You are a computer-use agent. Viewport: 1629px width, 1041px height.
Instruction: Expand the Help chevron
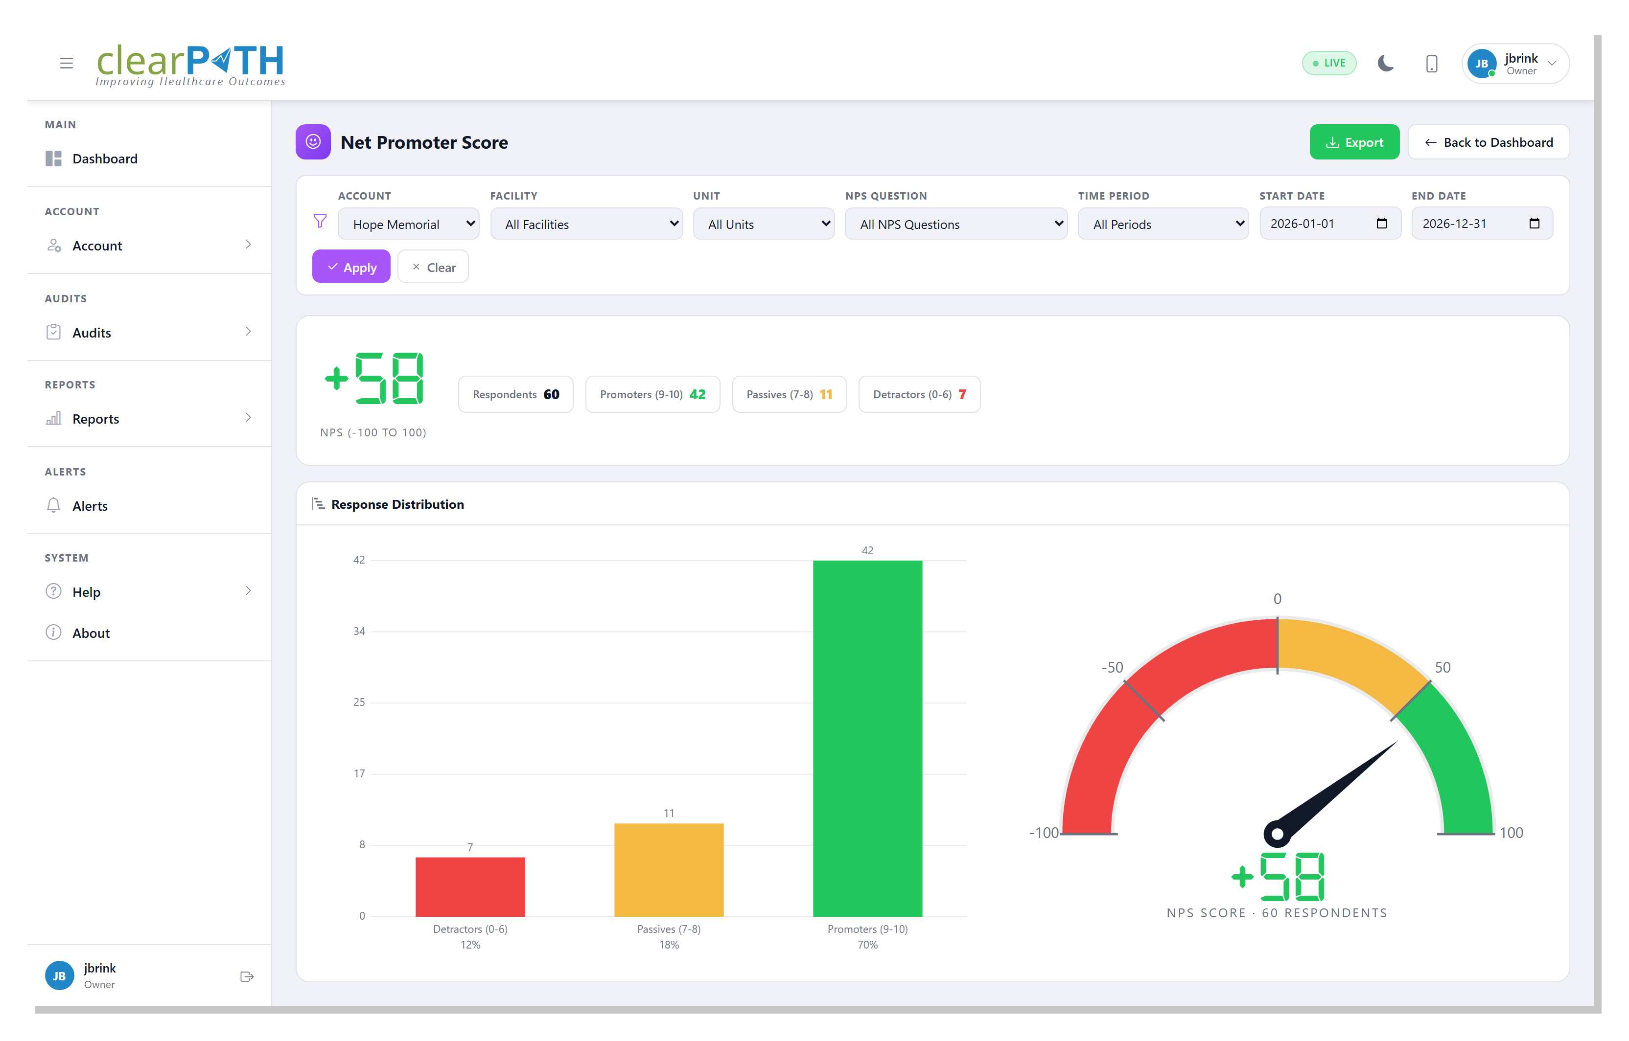pos(248,590)
